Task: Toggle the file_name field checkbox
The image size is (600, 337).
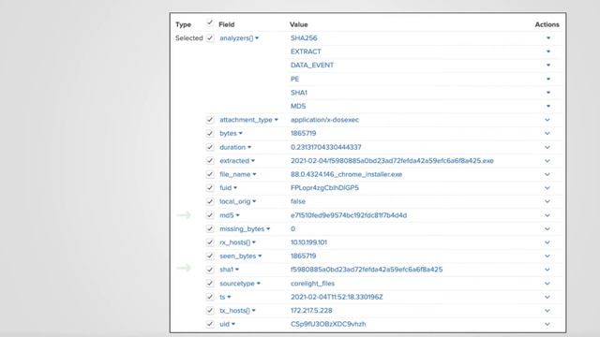Action: pyautogui.click(x=210, y=174)
